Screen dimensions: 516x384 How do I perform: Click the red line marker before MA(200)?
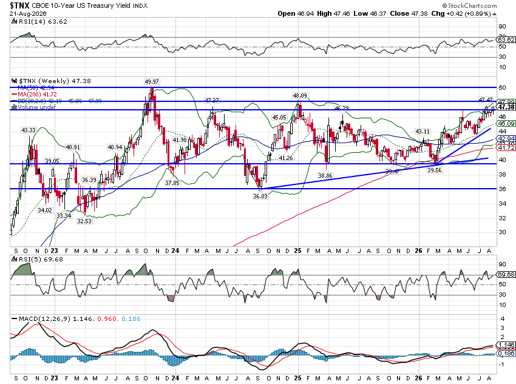click(x=14, y=95)
